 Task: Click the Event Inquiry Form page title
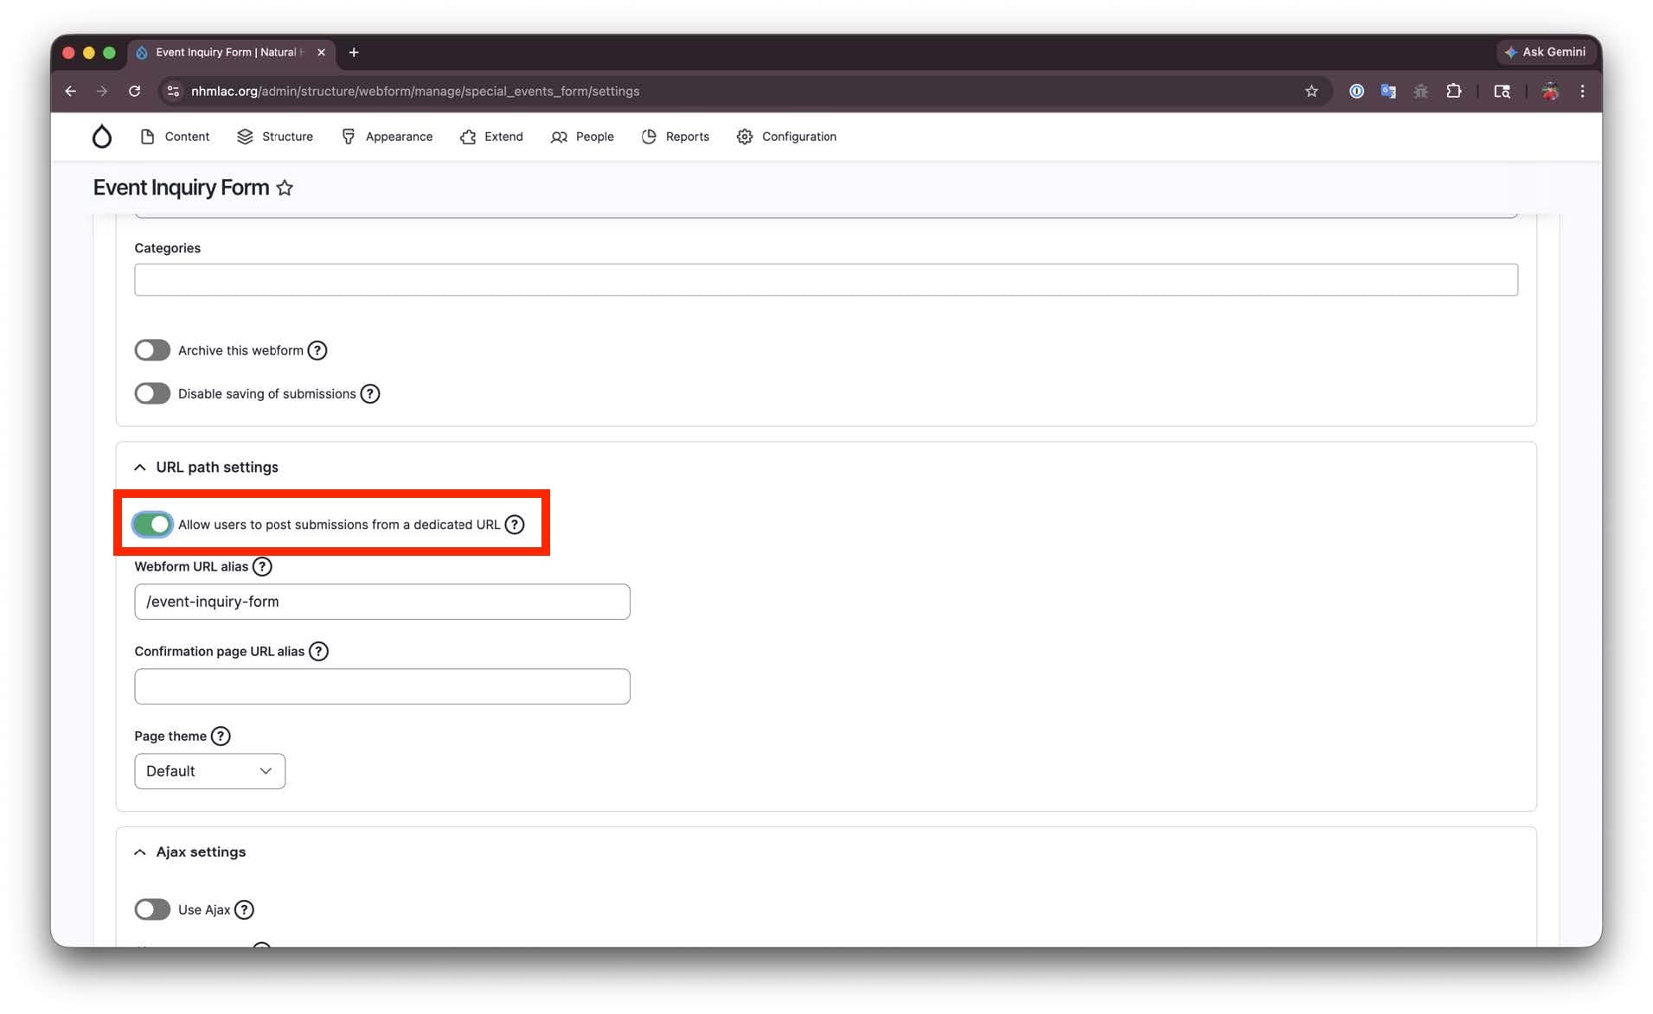click(x=181, y=188)
